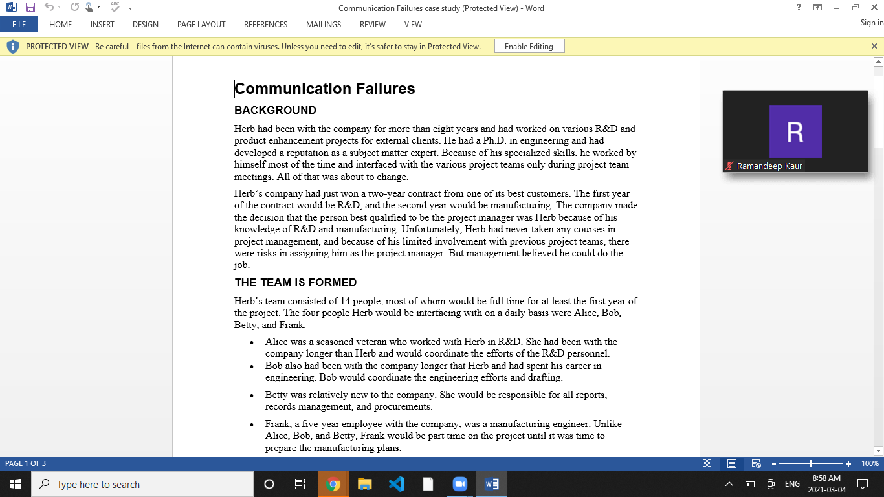Open Google Chrome from the taskbar
Screen dimensions: 884x497
click(x=333, y=483)
